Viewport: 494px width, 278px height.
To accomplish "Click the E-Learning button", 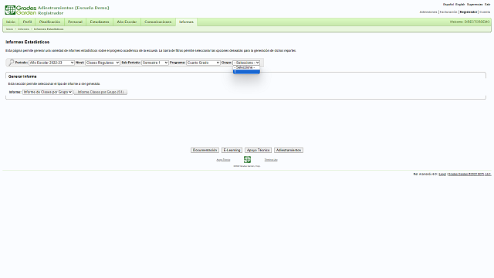I will [x=232, y=150].
